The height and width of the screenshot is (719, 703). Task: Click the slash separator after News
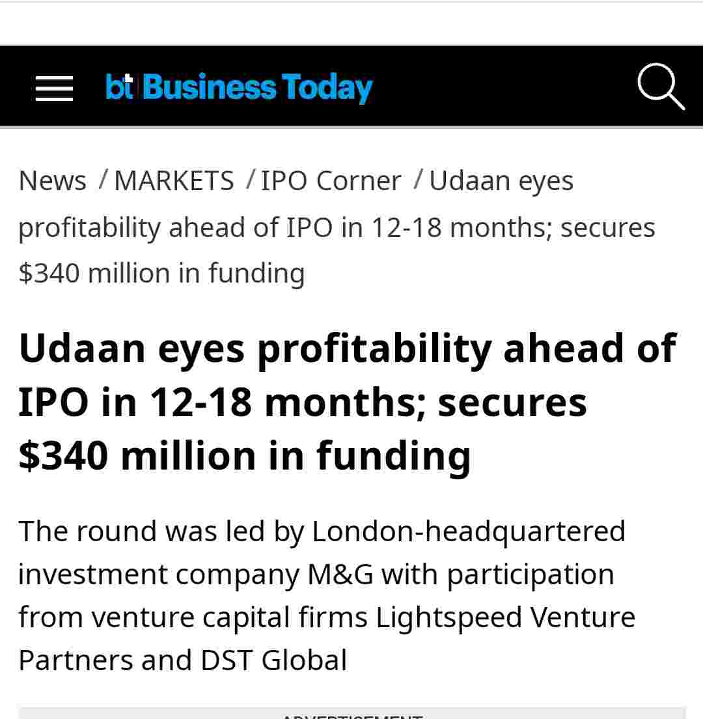point(103,180)
